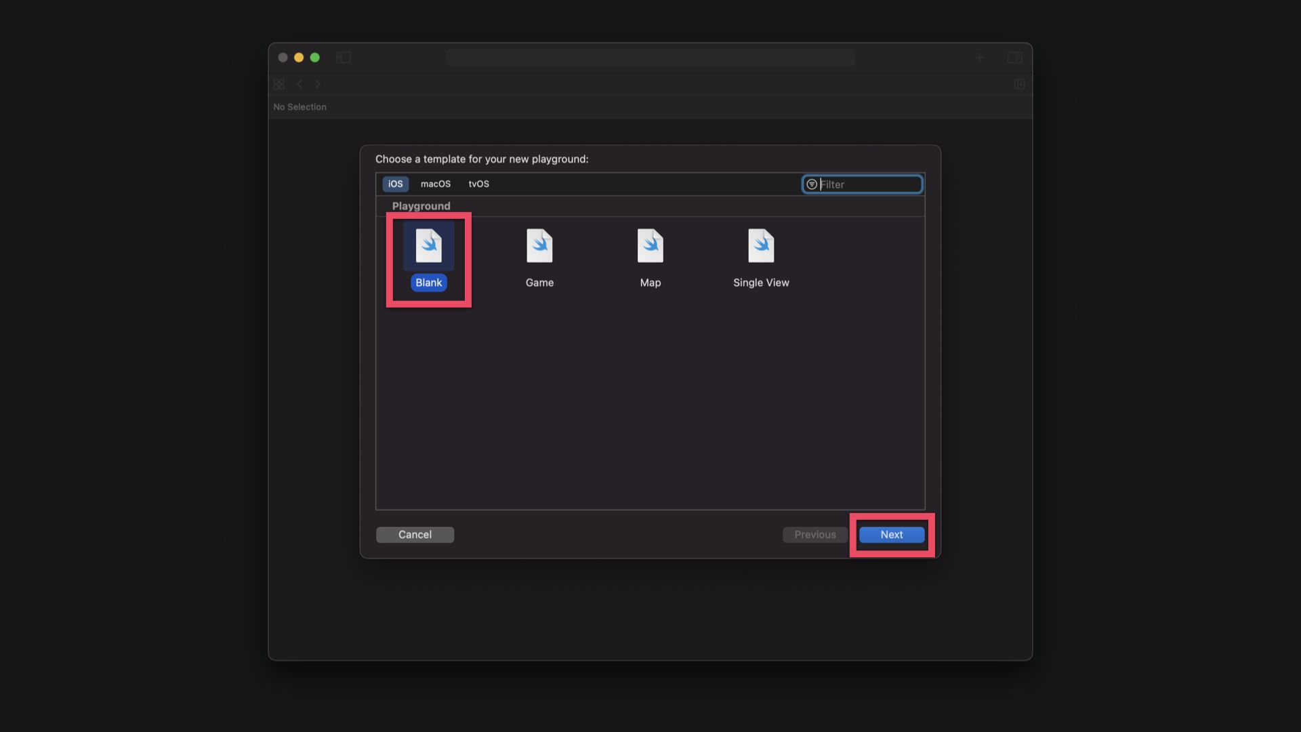Select the Blank playground template icon
The width and height of the screenshot is (1301, 732).
pos(428,246)
